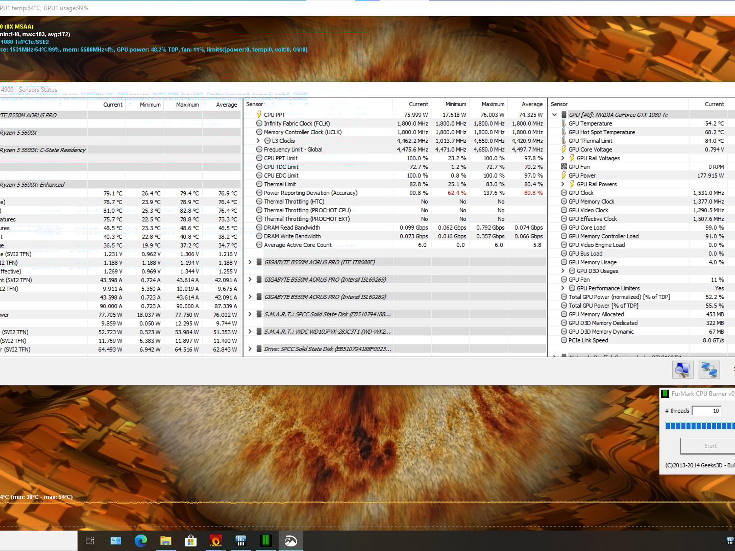Screen dimensions: 735x551
Task: Expand the GPU Performance Limiters entry
Action: 563,288
